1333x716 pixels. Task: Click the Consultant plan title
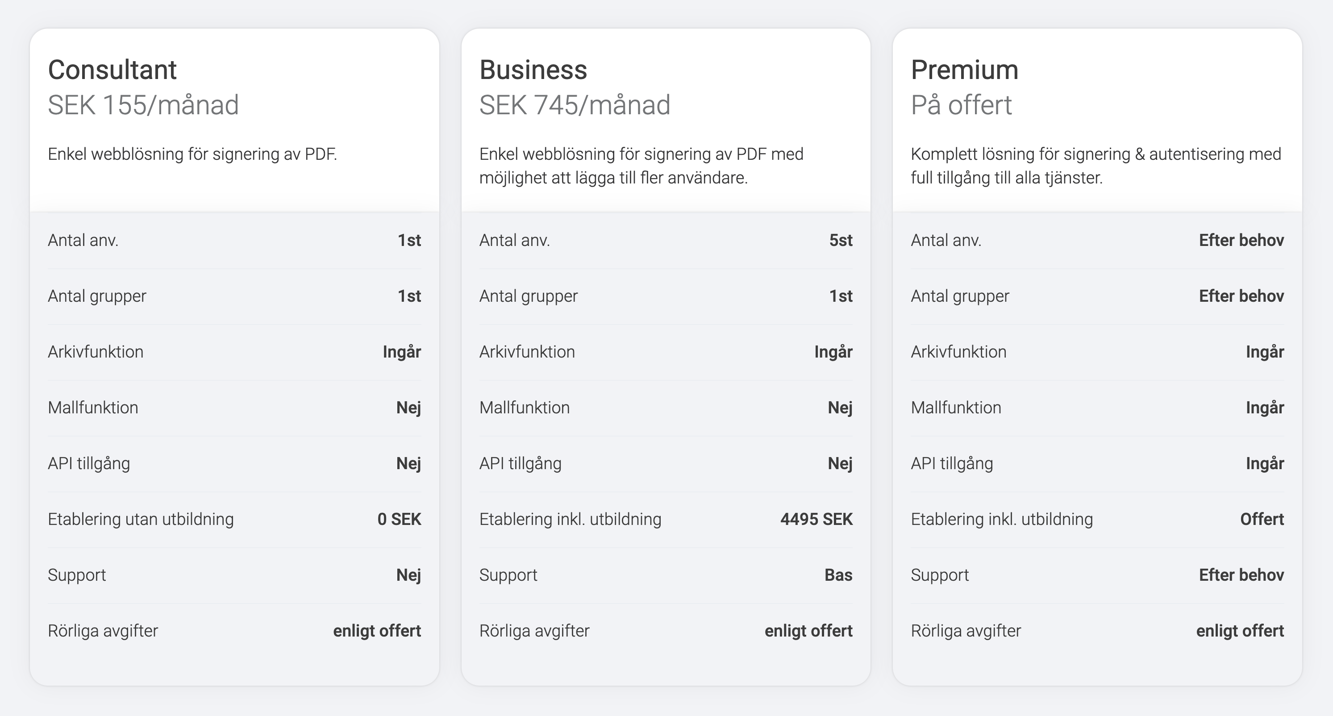point(112,70)
